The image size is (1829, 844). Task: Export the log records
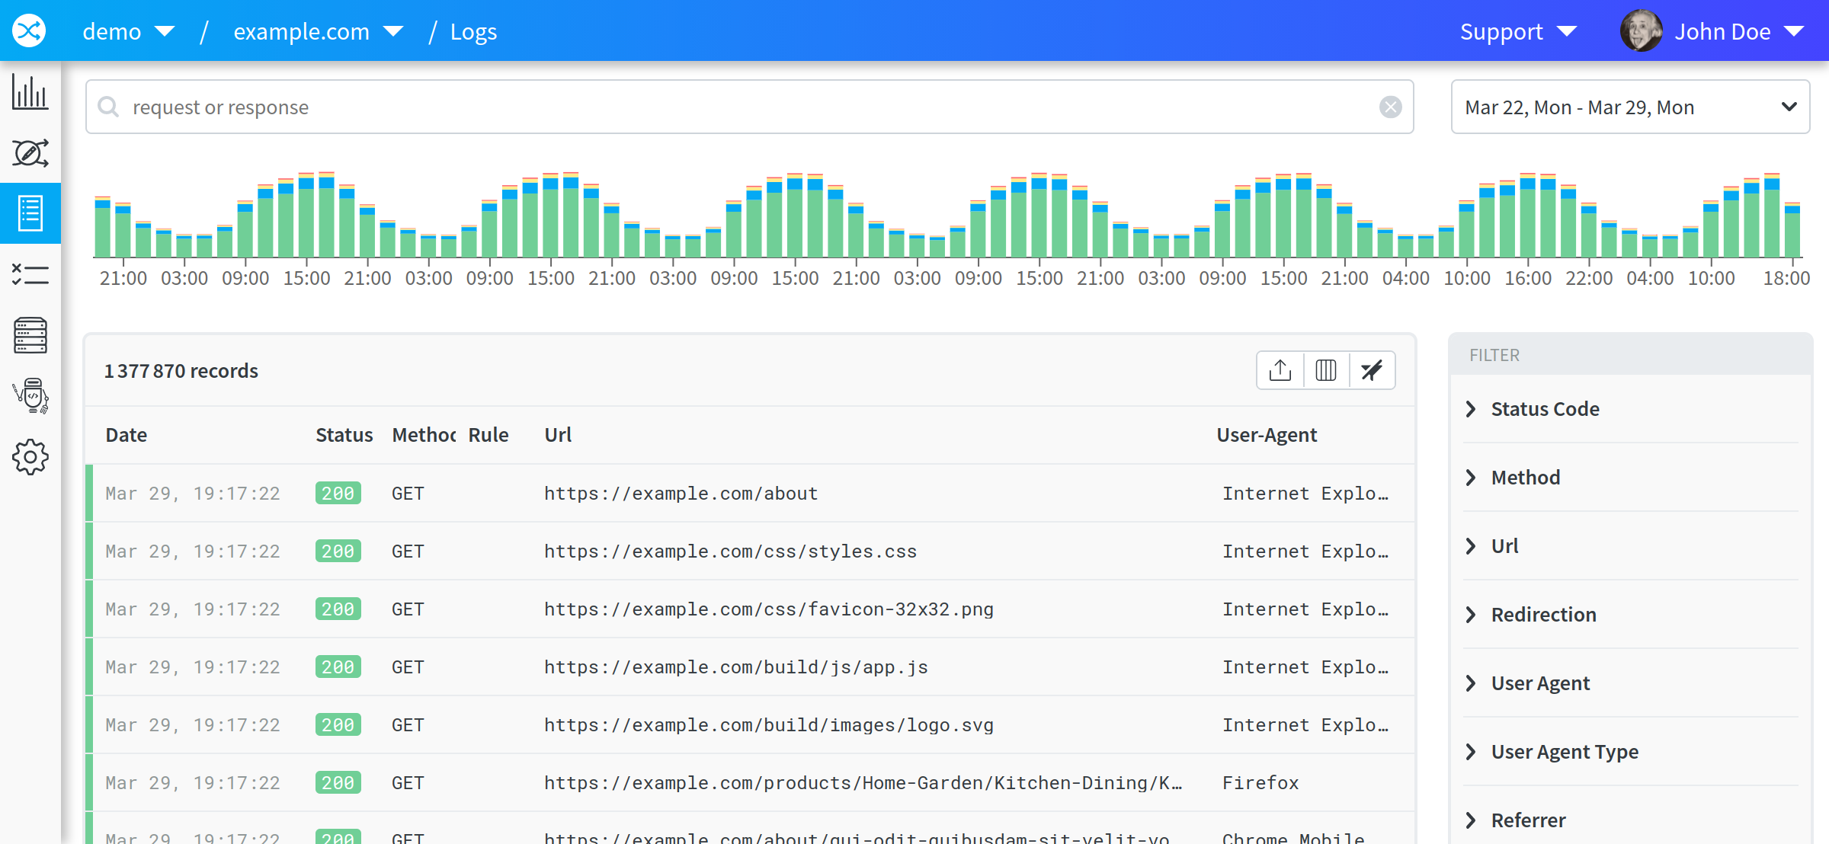coord(1280,370)
